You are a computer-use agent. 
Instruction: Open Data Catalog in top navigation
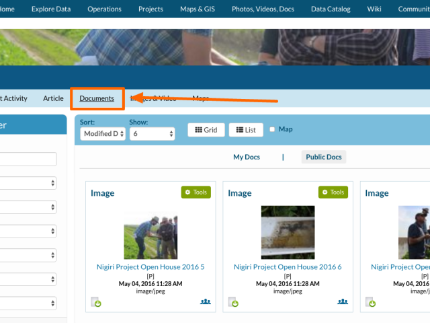tap(331, 9)
